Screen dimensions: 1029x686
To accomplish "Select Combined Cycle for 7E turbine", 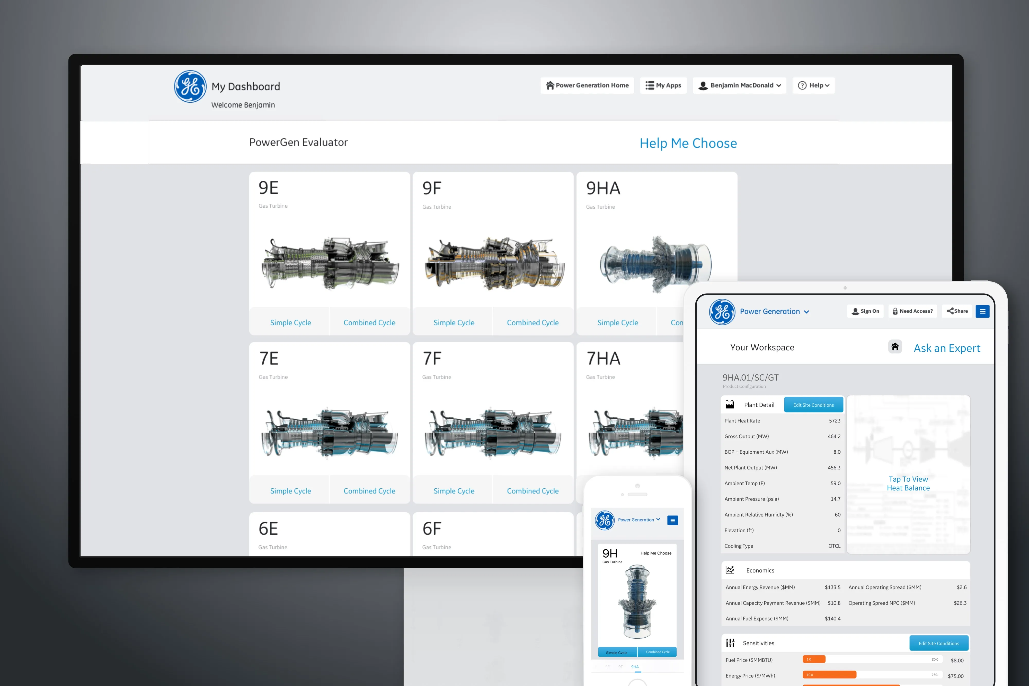I will [x=369, y=491].
